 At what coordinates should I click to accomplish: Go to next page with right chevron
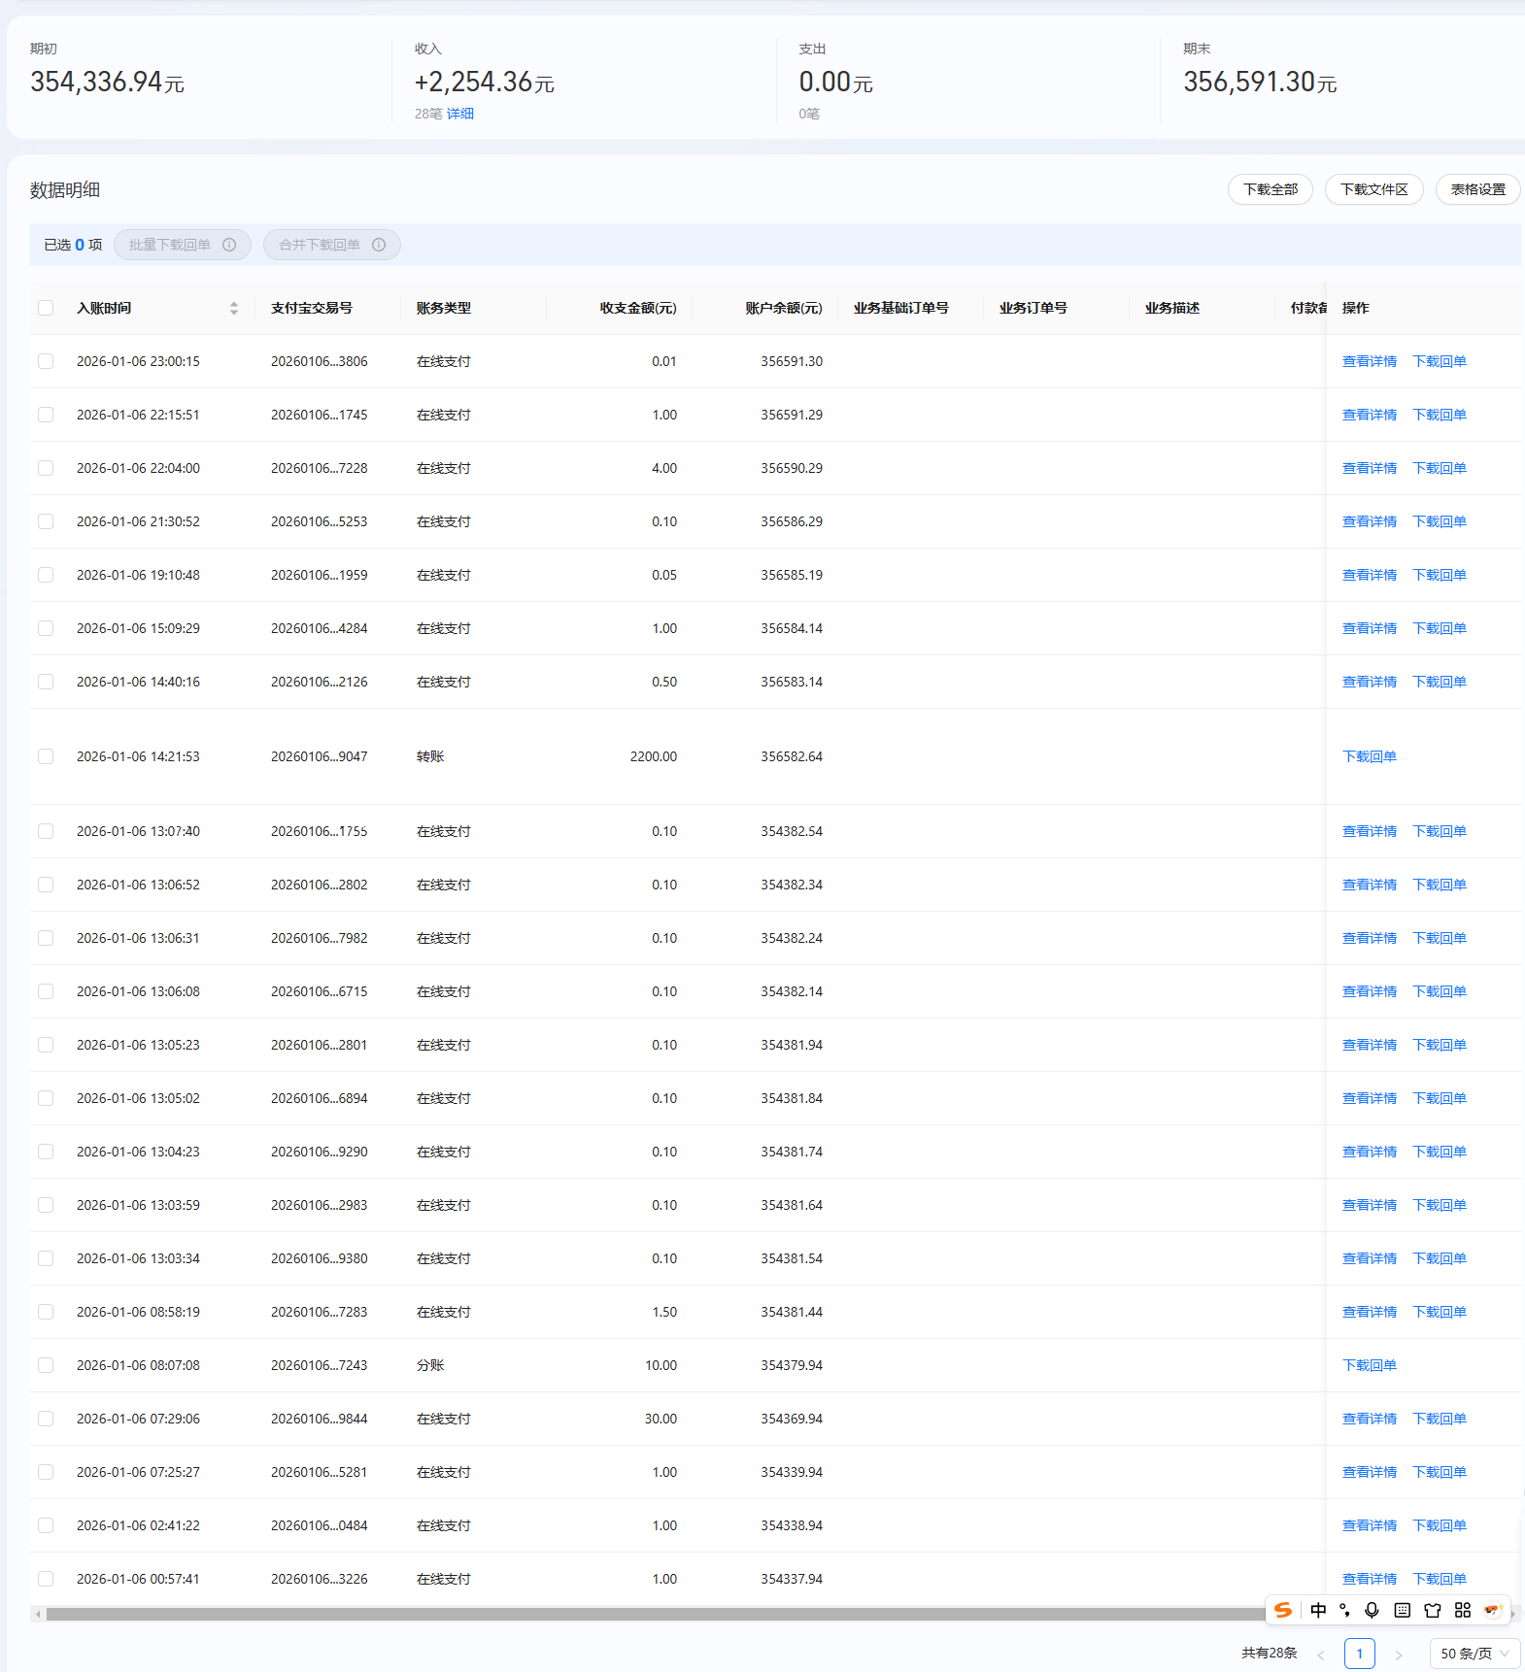(x=1398, y=1655)
